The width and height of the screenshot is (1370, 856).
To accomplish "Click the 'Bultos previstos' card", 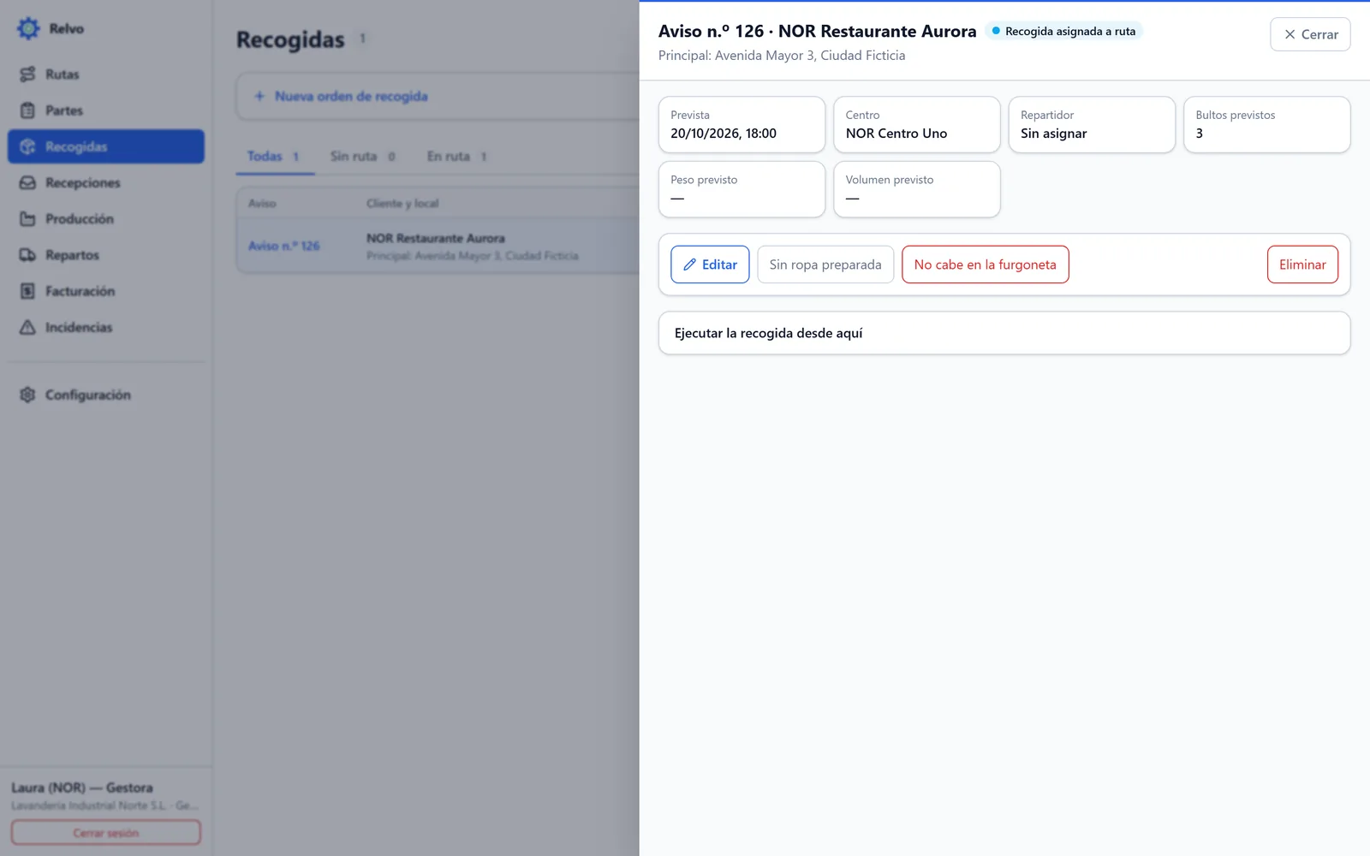I will click(1266, 125).
